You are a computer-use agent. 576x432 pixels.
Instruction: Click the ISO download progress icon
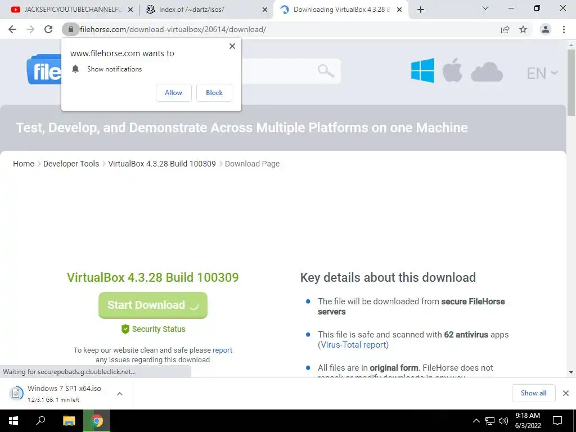click(x=16, y=393)
